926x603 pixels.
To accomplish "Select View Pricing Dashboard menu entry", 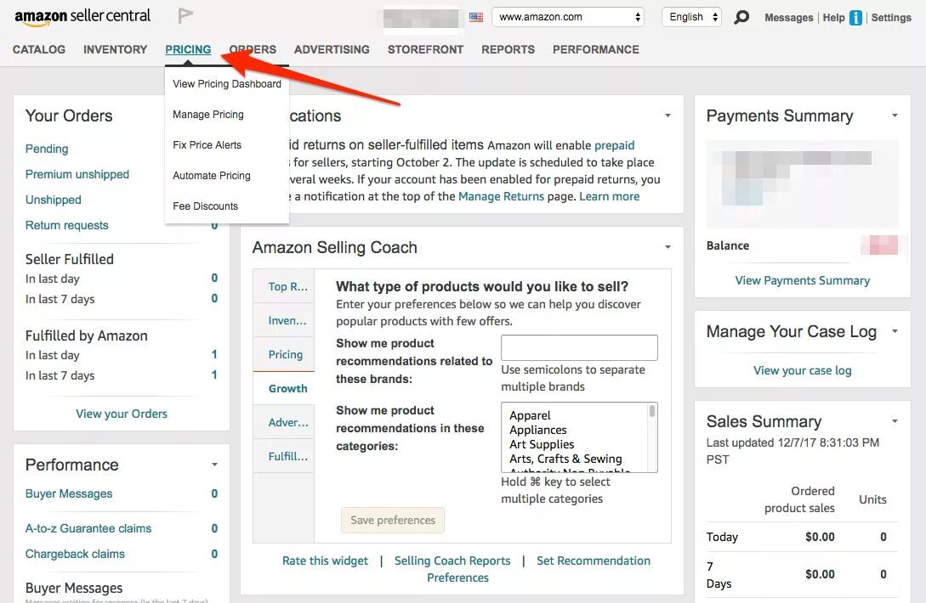I will 227,84.
